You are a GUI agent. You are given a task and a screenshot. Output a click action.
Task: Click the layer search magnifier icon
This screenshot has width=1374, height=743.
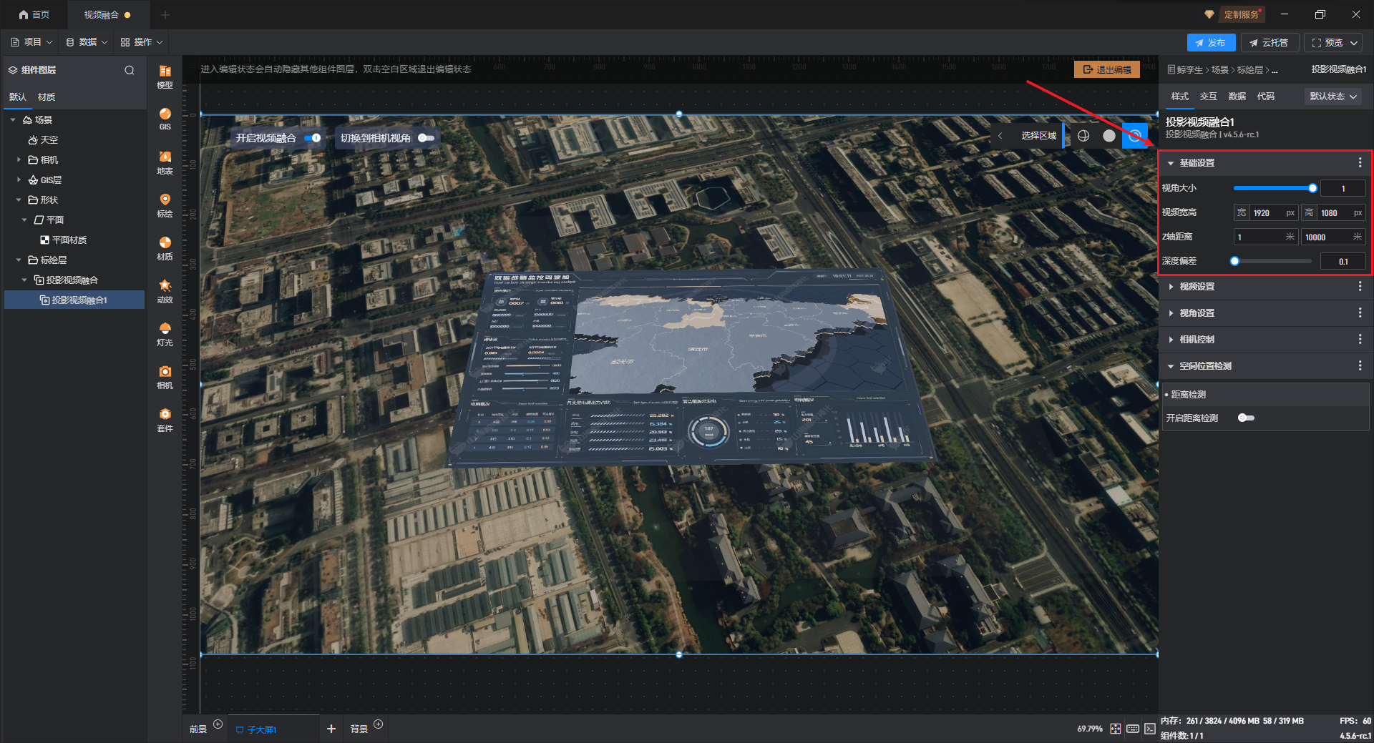[130, 70]
